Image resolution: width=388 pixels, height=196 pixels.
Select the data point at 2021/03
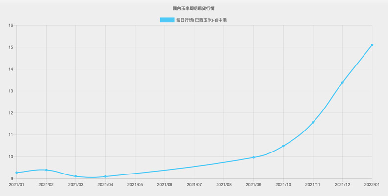click(76, 176)
